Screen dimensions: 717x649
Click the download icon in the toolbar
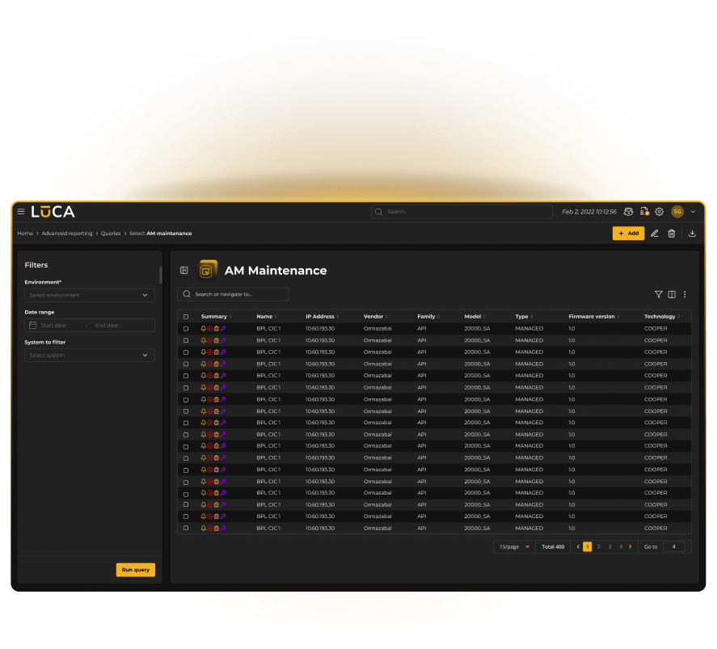coord(692,234)
